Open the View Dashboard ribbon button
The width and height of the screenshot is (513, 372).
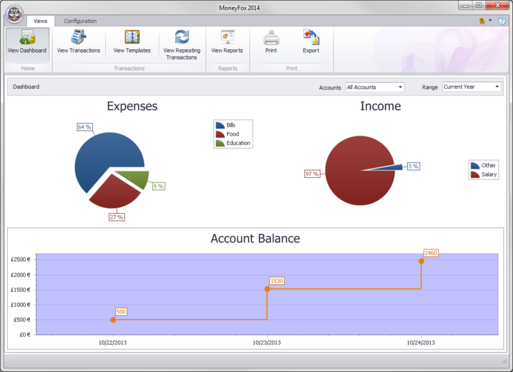pyautogui.click(x=27, y=44)
